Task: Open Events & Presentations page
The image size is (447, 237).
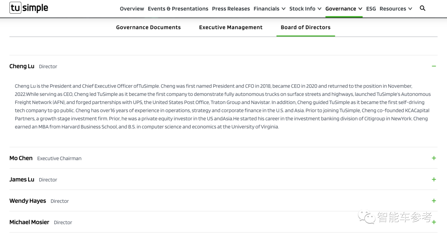Action: tap(178, 9)
